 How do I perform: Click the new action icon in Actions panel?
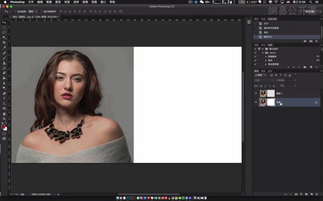(311, 67)
